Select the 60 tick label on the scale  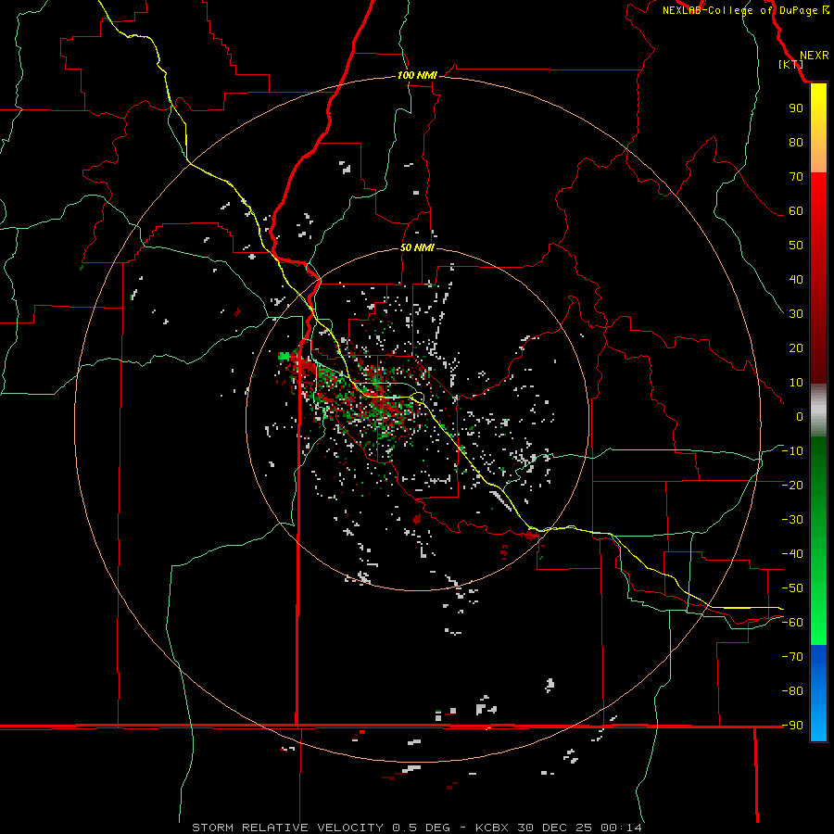click(796, 211)
